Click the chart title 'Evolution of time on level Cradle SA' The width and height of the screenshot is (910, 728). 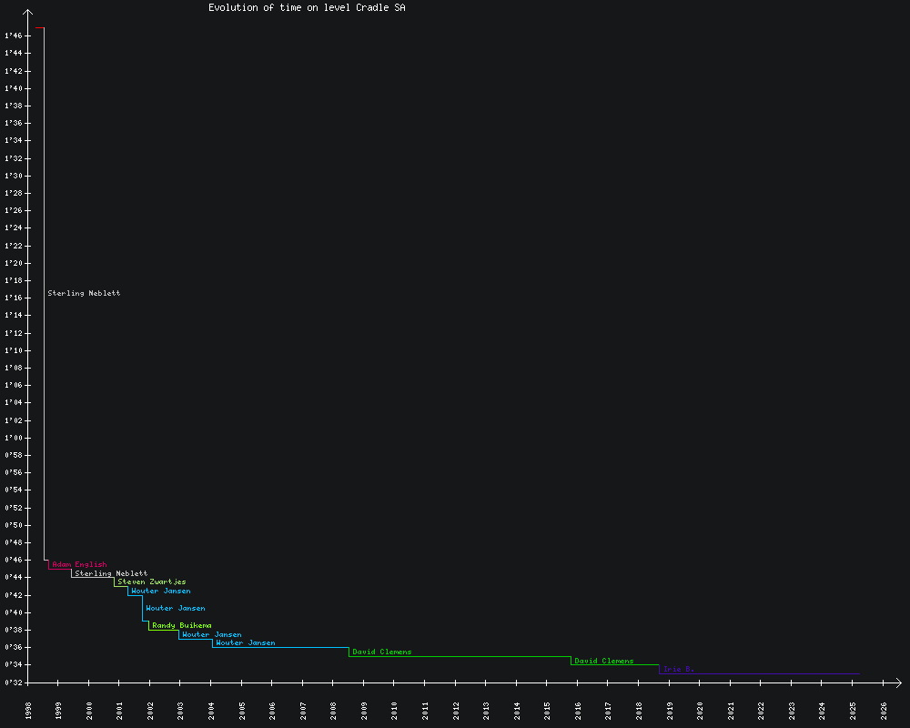click(x=307, y=7)
